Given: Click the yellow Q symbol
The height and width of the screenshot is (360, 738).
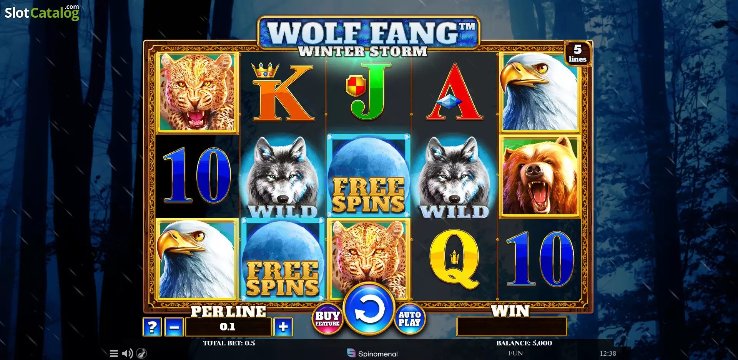Looking at the screenshot, I should pyautogui.click(x=454, y=259).
